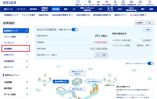Viewport: 157px width, 99px height.
Task: Click the My資産 button
Action: point(140,23)
